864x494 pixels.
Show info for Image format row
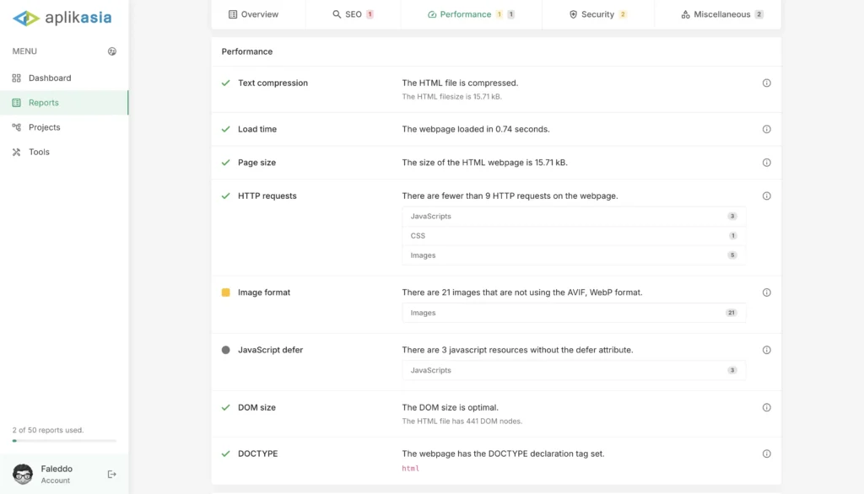point(766,293)
